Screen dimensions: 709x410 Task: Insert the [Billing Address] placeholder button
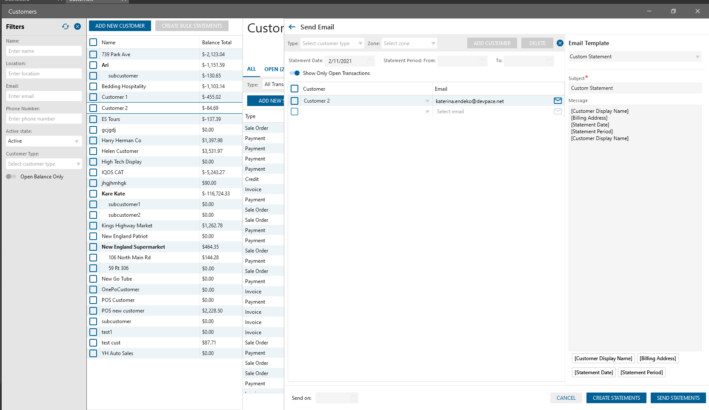[x=658, y=358]
